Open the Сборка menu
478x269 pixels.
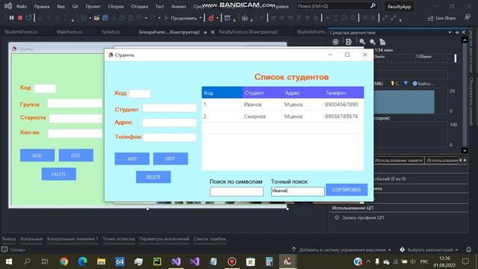(x=116, y=6)
